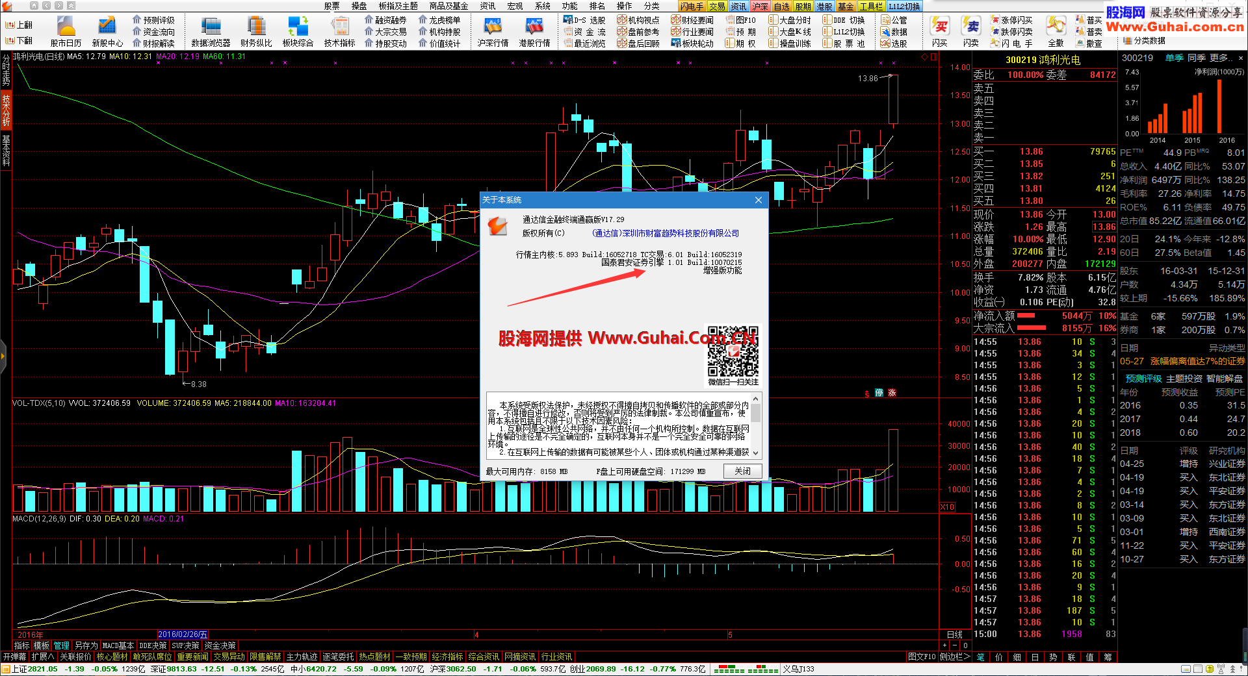Open the 板块综合 sector overview icon
1248x676 pixels.
point(298,31)
